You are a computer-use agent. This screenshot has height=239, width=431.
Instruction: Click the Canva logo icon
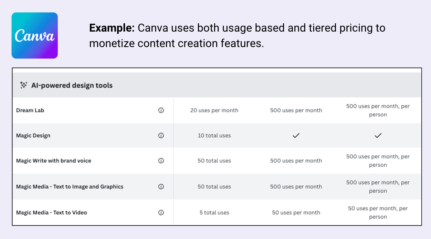pyautogui.click(x=34, y=35)
